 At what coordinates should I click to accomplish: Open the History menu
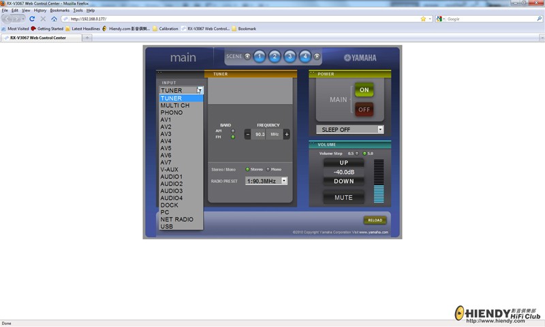point(40,10)
